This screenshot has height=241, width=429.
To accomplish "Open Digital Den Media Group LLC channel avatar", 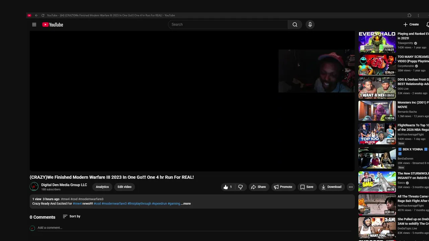I will point(34,187).
